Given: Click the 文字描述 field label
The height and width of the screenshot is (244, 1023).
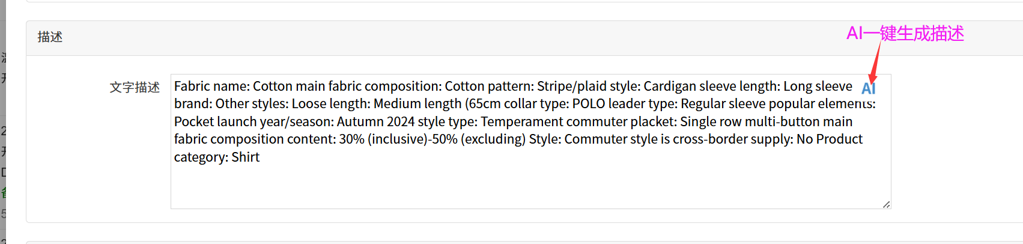Looking at the screenshot, I should point(135,88).
